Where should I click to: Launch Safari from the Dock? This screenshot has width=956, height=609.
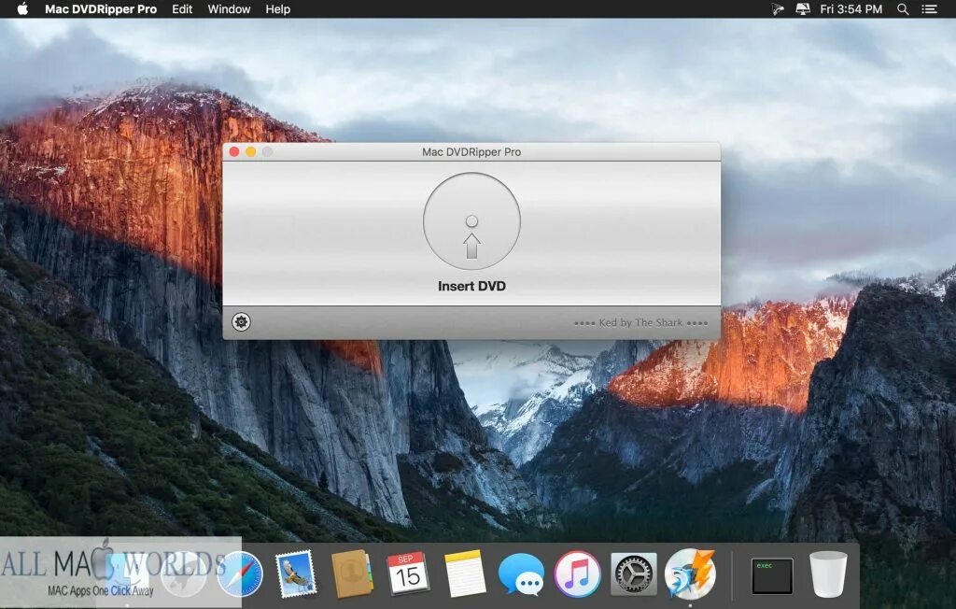coord(240,574)
